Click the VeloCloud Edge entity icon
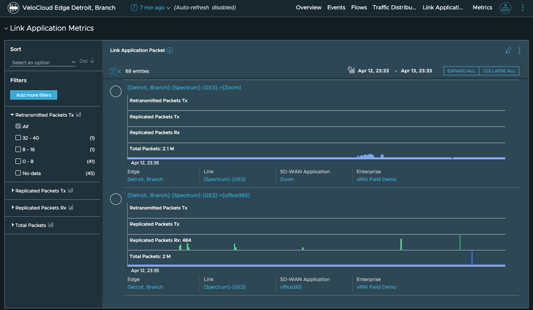 pos(13,8)
